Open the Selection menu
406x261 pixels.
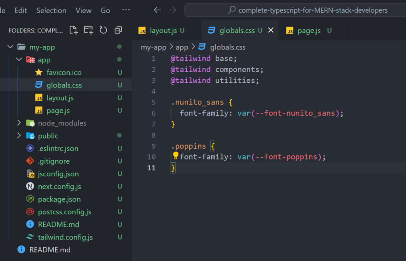52,10
